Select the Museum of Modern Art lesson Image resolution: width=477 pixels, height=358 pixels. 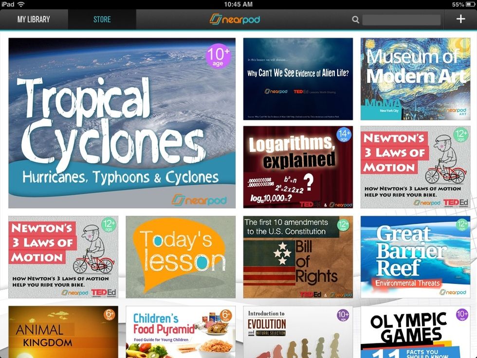(415, 79)
